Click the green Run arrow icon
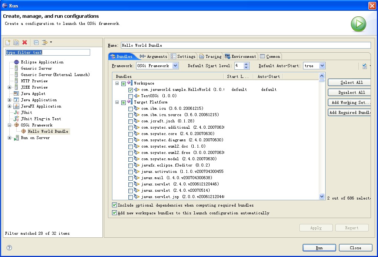378x257 pixels. click(358, 24)
